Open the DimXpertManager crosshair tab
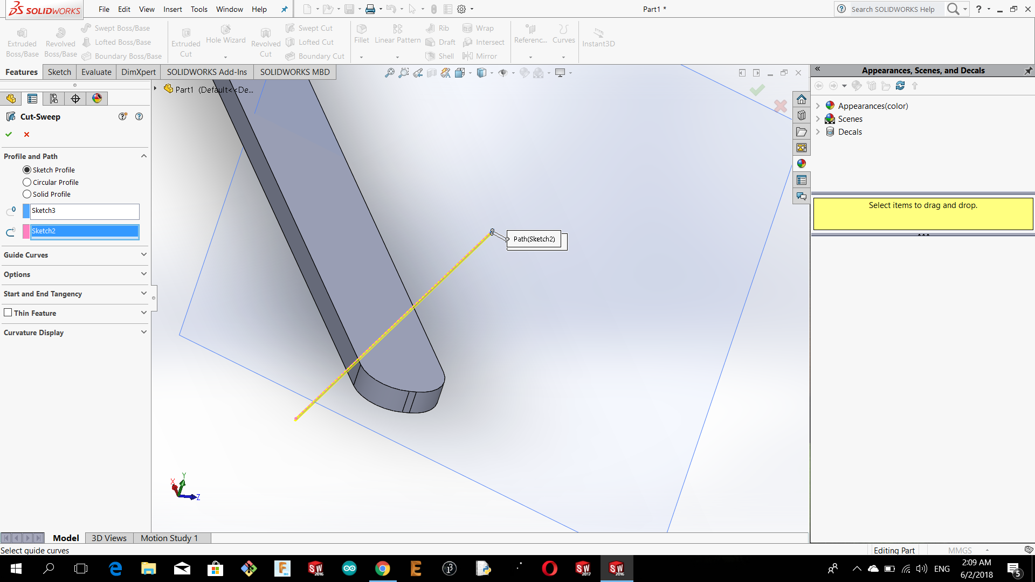This screenshot has width=1035, height=582. 75,99
